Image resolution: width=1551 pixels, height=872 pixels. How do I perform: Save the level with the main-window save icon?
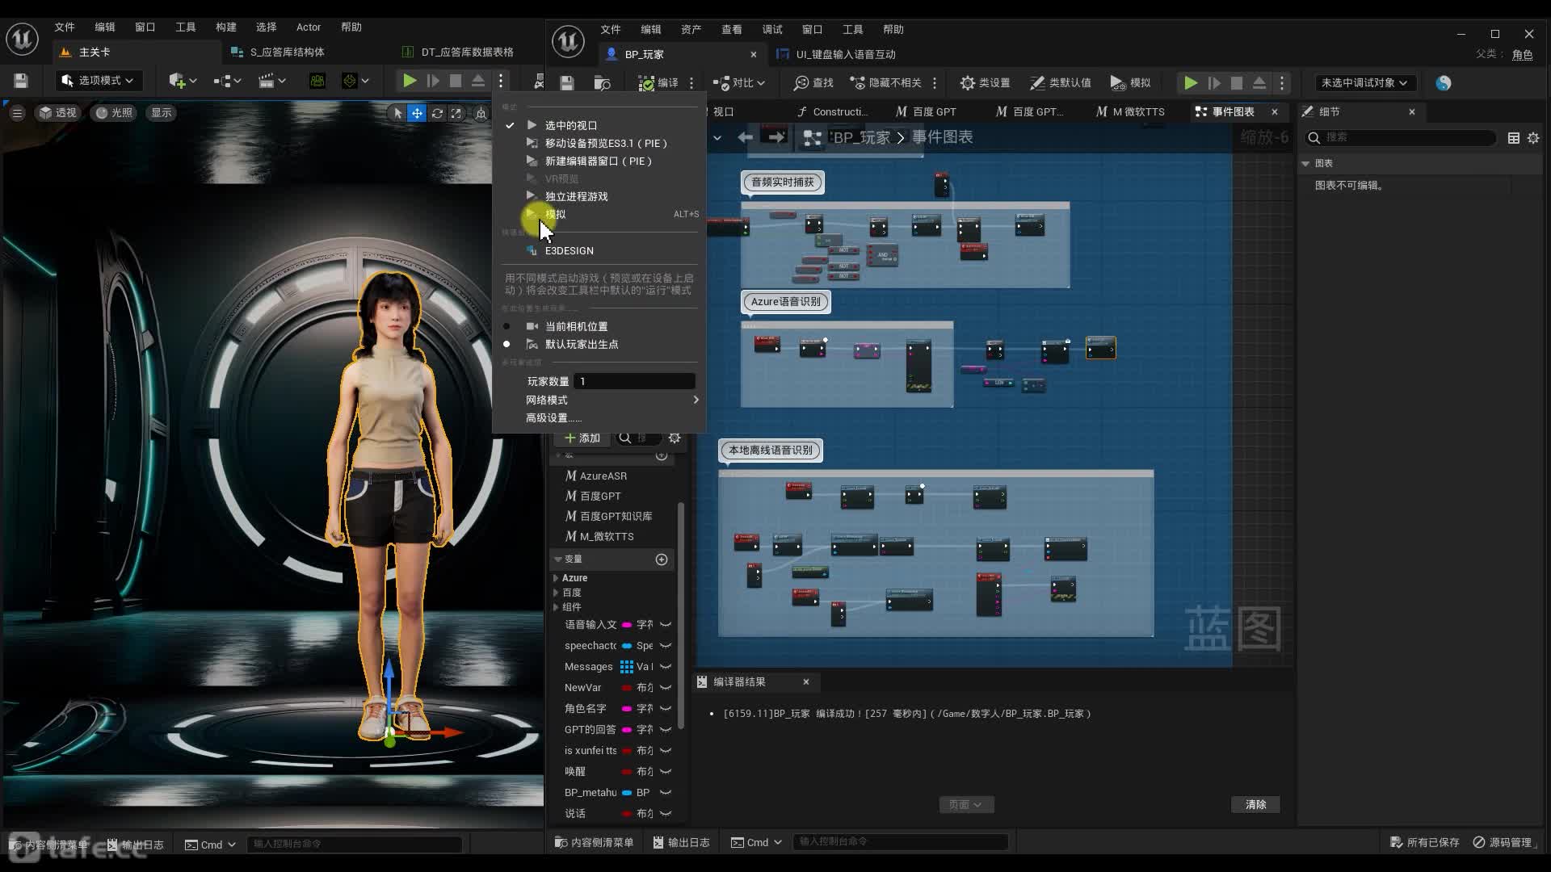21,81
